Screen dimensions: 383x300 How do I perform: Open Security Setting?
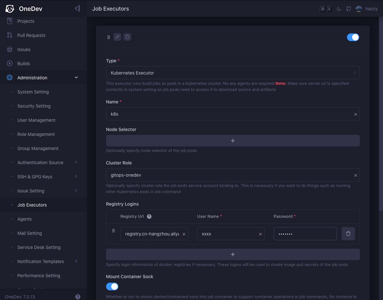(x=34, y=106)
